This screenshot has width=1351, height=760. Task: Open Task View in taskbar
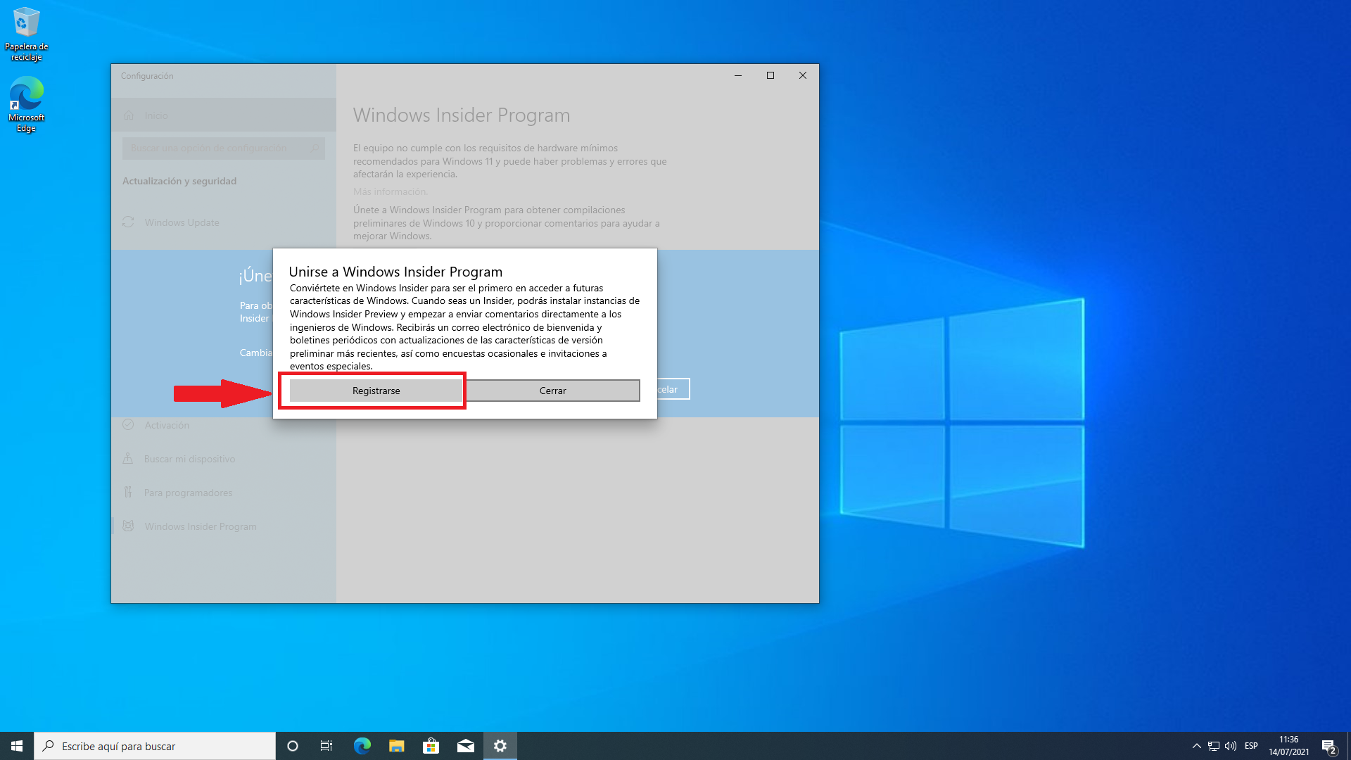pos(326,746)
